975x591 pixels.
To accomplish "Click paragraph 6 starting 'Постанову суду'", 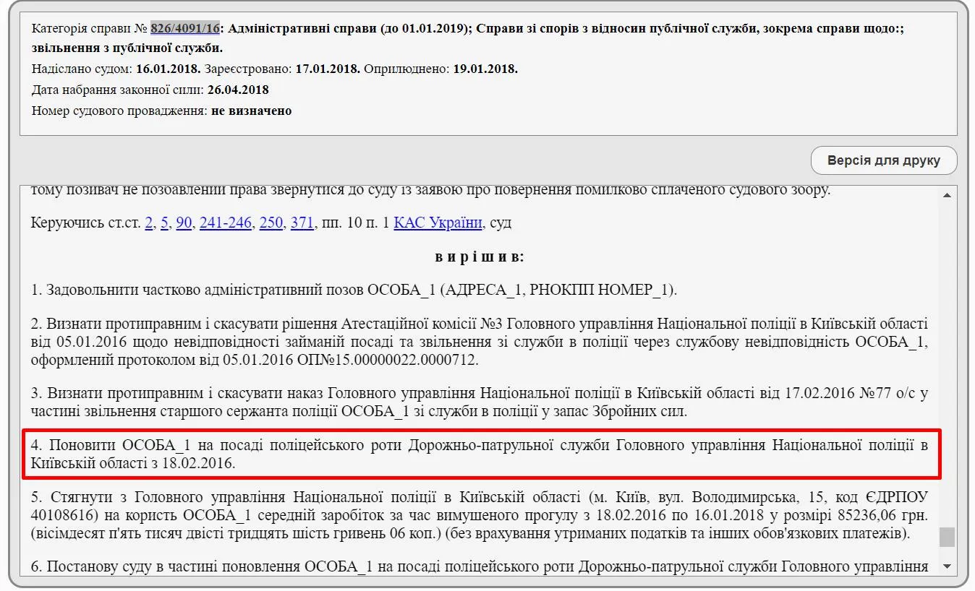I will 480,567.
